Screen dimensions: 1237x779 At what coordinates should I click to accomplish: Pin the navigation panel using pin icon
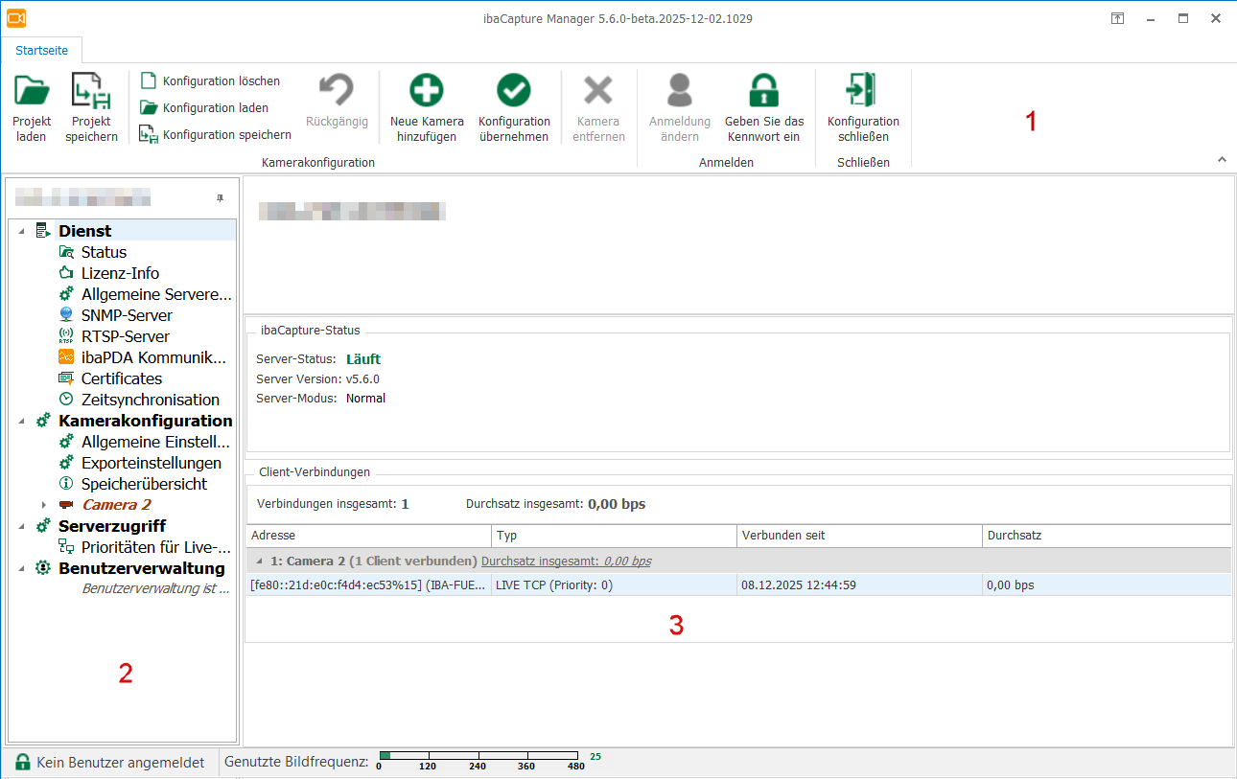point(220,198)
